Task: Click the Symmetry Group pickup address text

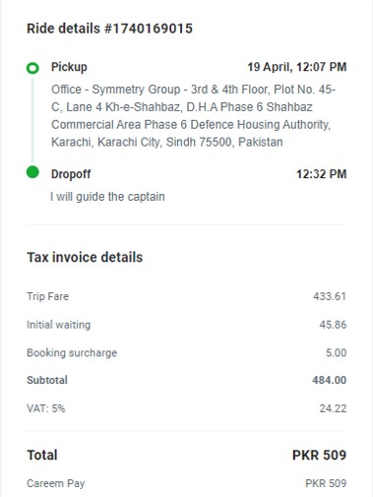Action: pyautogui.click(x=193, y=115)
